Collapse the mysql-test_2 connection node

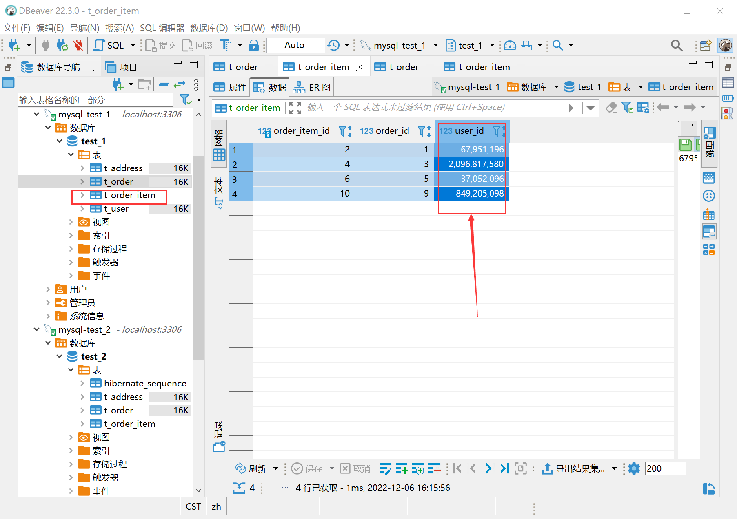(x=37, y=329)
